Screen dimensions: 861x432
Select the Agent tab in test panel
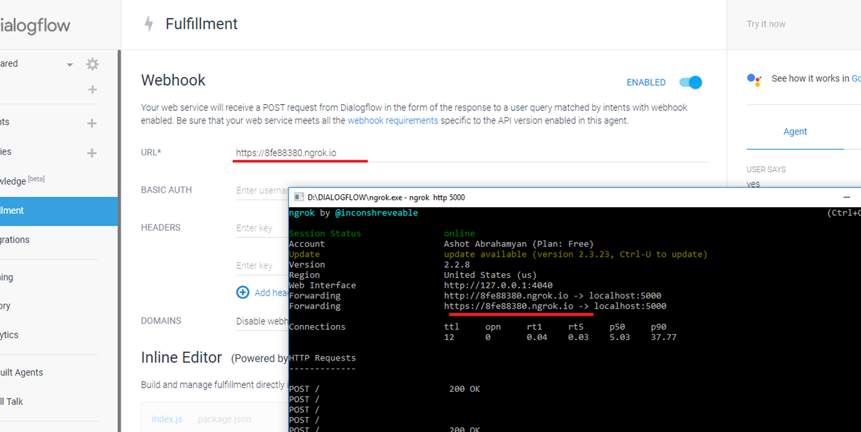(794, 132)
